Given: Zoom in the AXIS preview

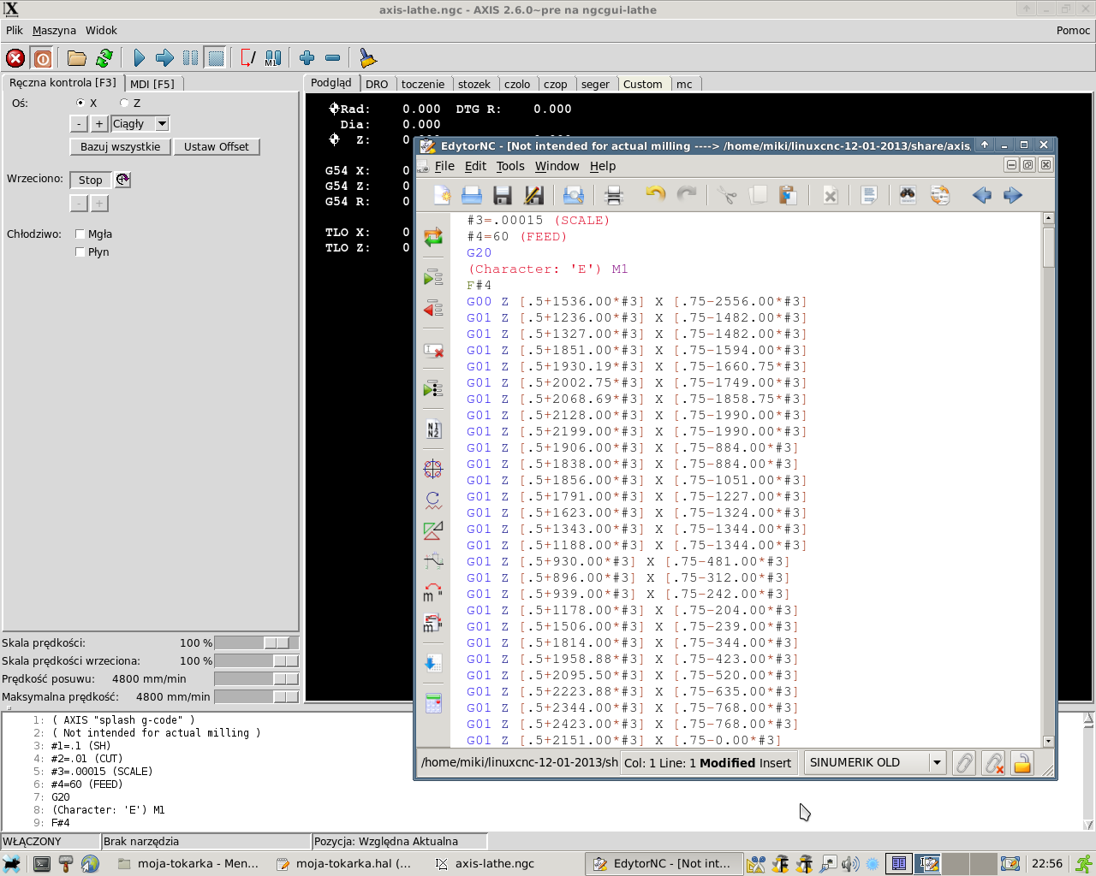Looking at the screenshot, I should 307,58.
